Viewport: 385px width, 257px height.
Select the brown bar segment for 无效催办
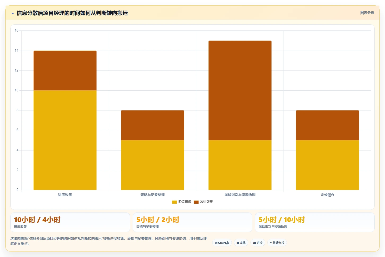click(x=327, y=125)
